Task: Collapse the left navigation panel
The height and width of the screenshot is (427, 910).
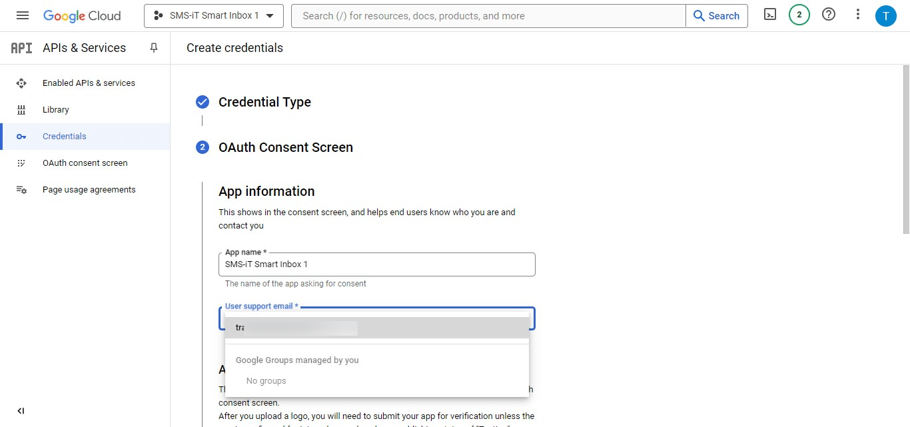Action: pyautogui.click(x=21, y=410)
